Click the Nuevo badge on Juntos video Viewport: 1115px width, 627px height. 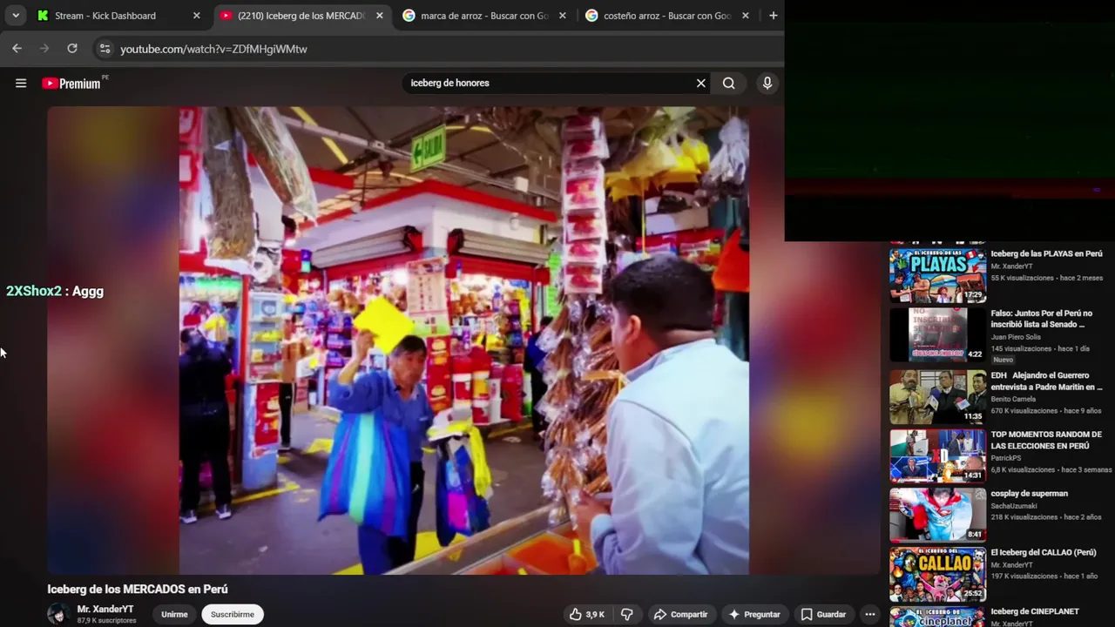[1003, 360]
